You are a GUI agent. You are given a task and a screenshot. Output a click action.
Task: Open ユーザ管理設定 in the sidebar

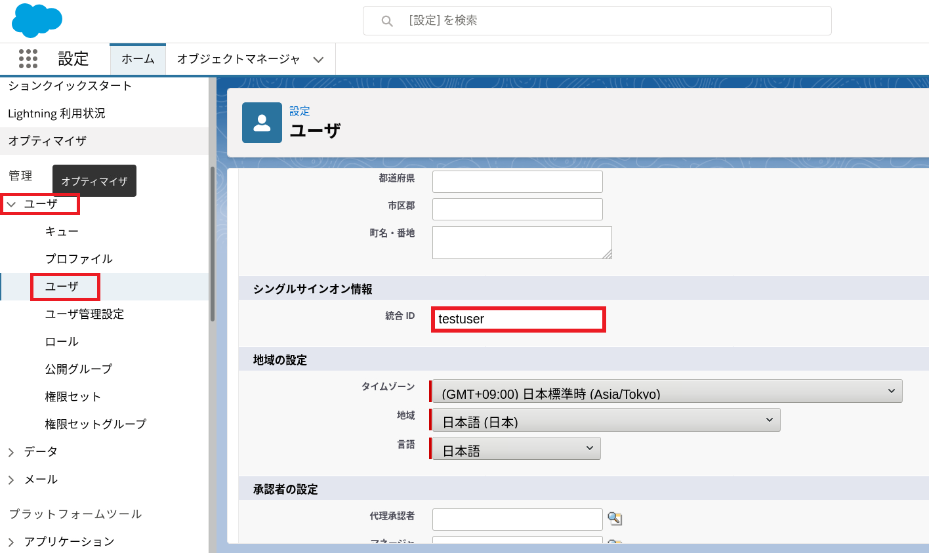click(x=85, y=314)
